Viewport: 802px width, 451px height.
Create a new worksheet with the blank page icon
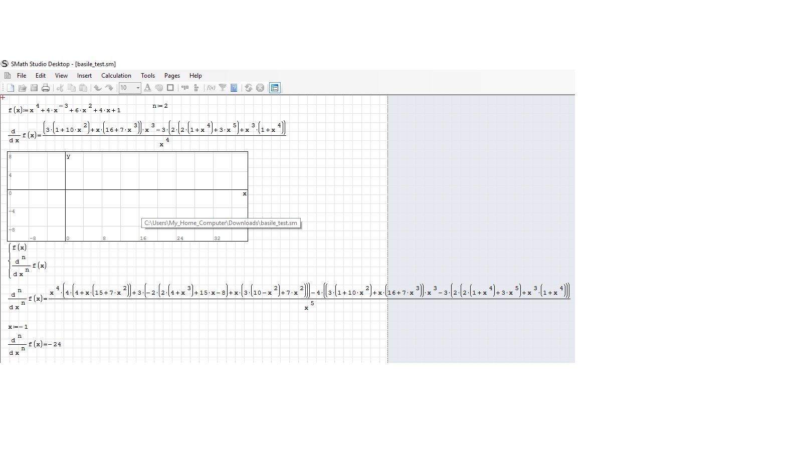pyautogui.click(x=10, y=88)
